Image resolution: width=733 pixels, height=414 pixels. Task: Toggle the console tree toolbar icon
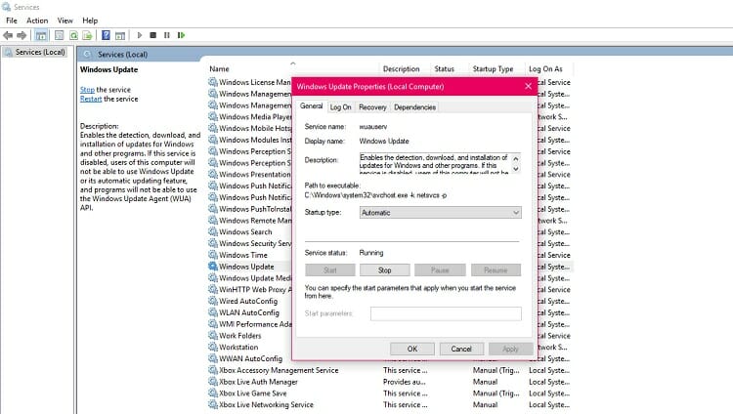(x=41, y=35)
